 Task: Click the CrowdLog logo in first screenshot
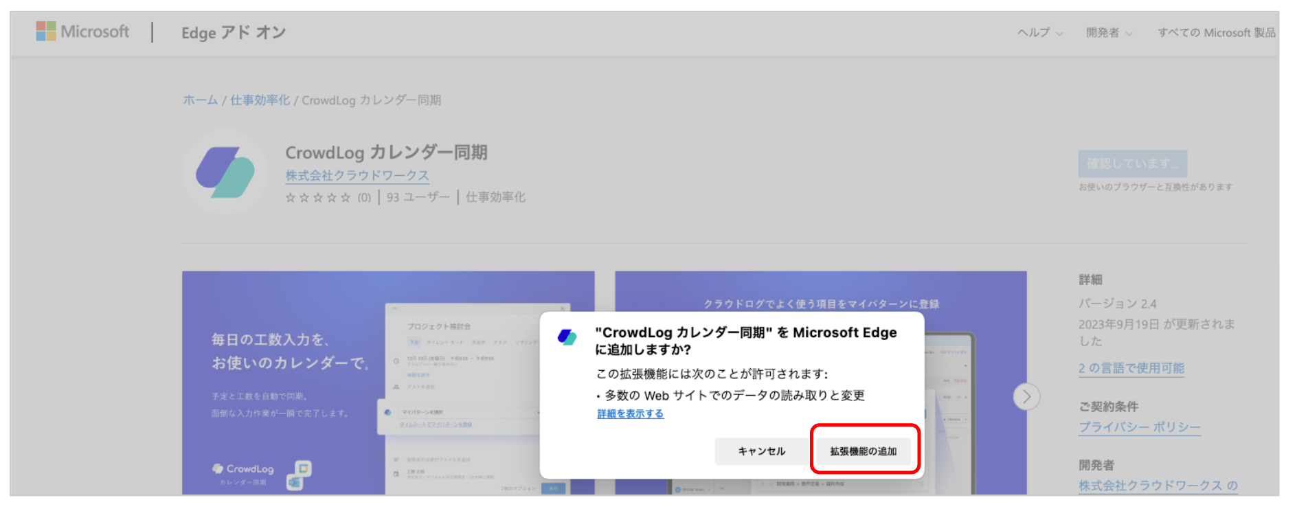click(x=243, y=469)
